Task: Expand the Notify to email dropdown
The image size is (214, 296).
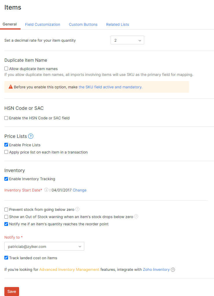Action: tap(44, 246)
